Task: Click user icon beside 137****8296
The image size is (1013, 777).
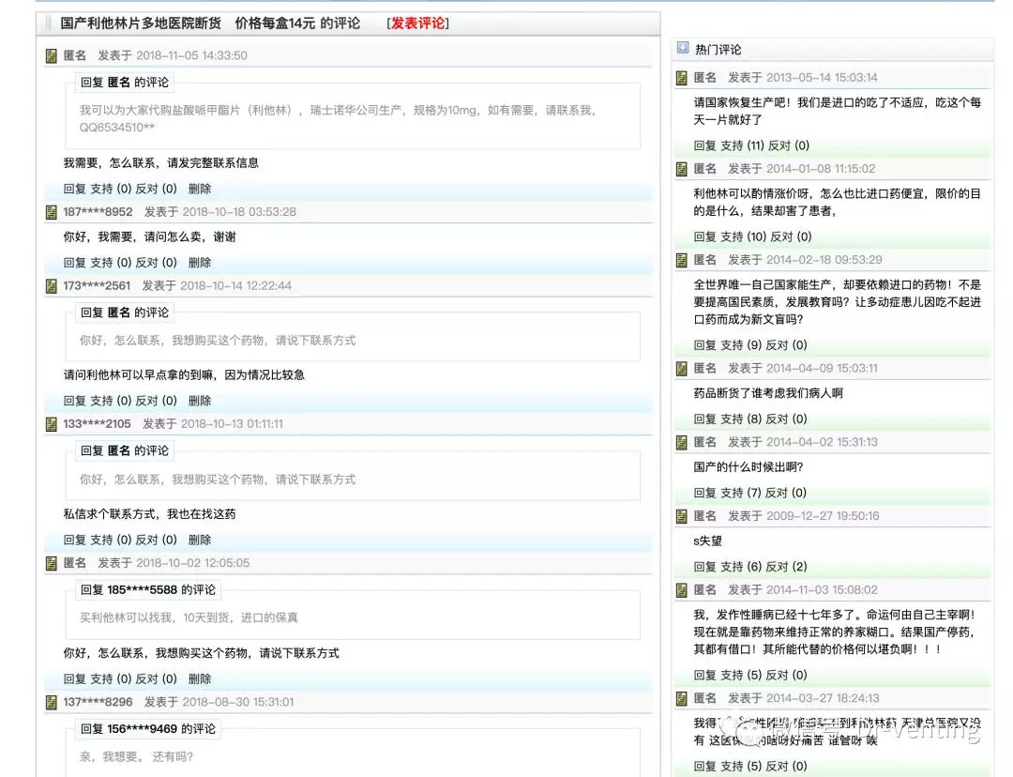Action: click(52, 702)
